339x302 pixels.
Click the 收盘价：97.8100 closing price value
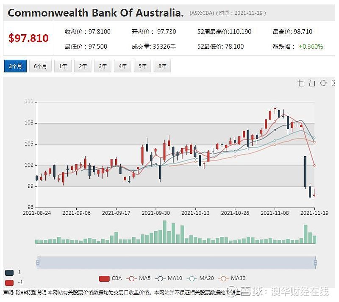88,32
